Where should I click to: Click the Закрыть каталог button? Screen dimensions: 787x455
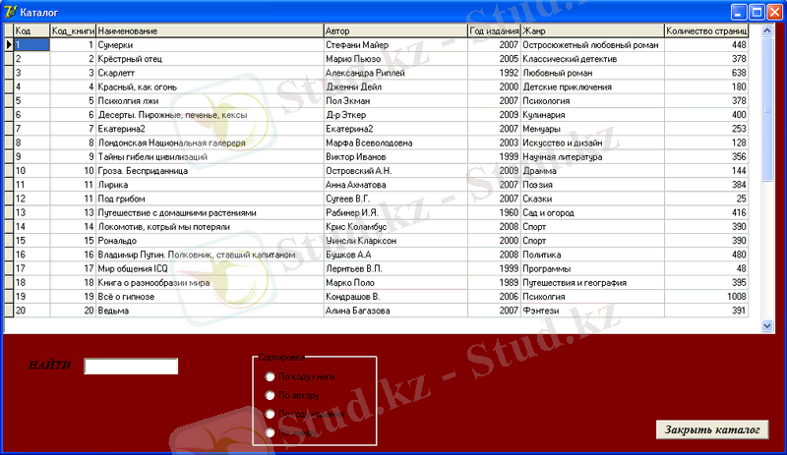(x=712, y=429)
